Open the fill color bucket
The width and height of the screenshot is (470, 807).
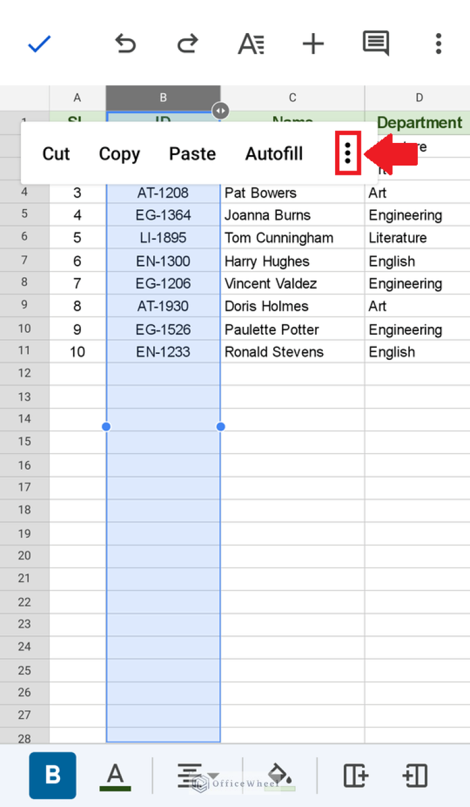click(x=280, y=776)
